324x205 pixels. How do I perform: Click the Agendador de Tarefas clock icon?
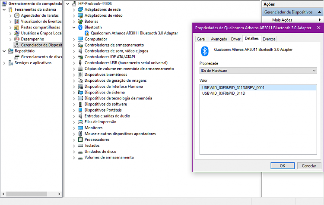tap(17, 16)
